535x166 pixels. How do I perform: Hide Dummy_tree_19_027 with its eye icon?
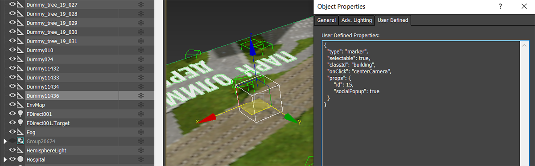(x=12, y=4)
